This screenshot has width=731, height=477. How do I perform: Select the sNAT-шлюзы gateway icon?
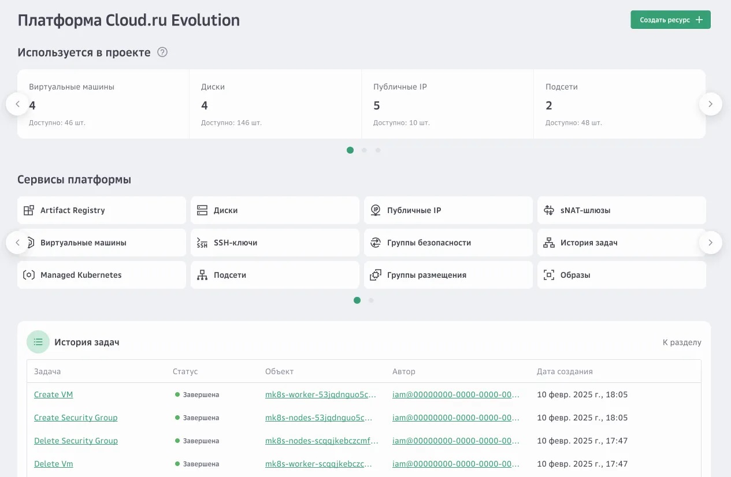pos(549,210)
